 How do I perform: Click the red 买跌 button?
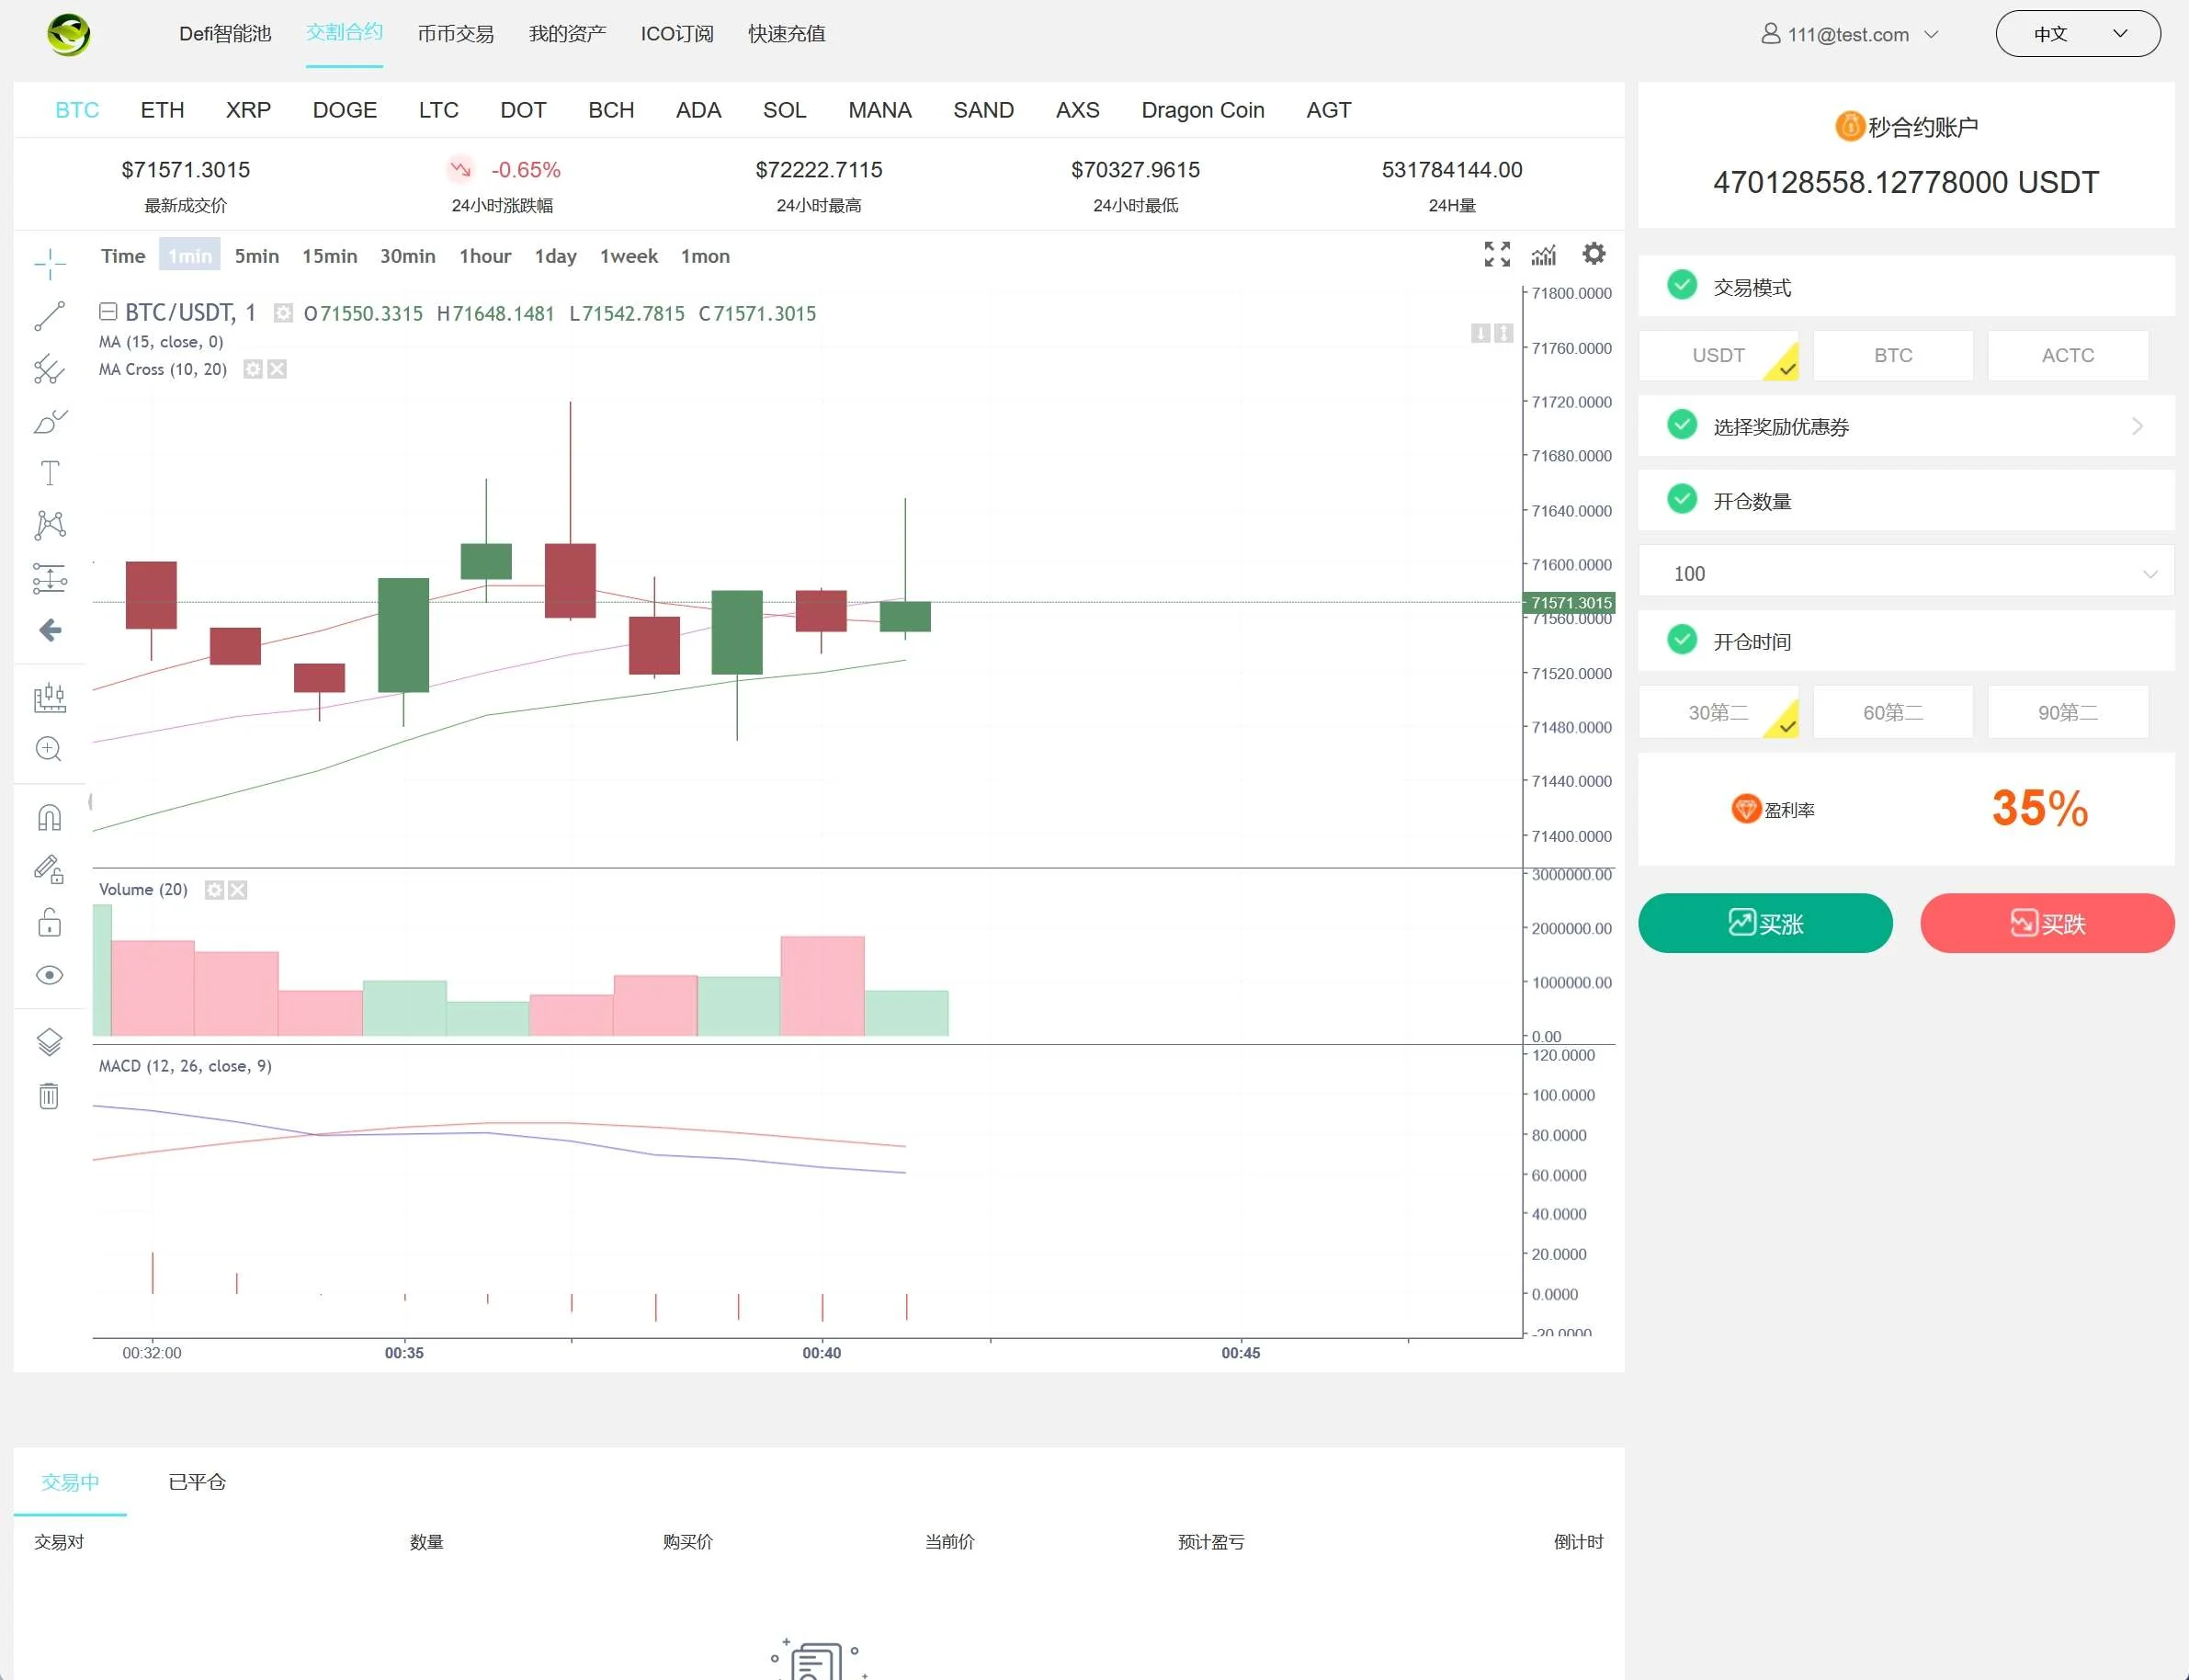2047,923
